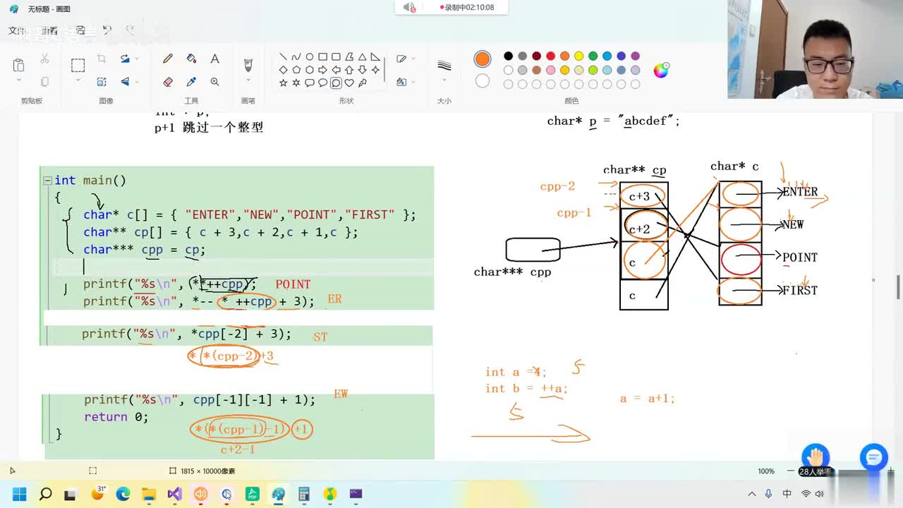Pick the straight line shape

(283, 57)
